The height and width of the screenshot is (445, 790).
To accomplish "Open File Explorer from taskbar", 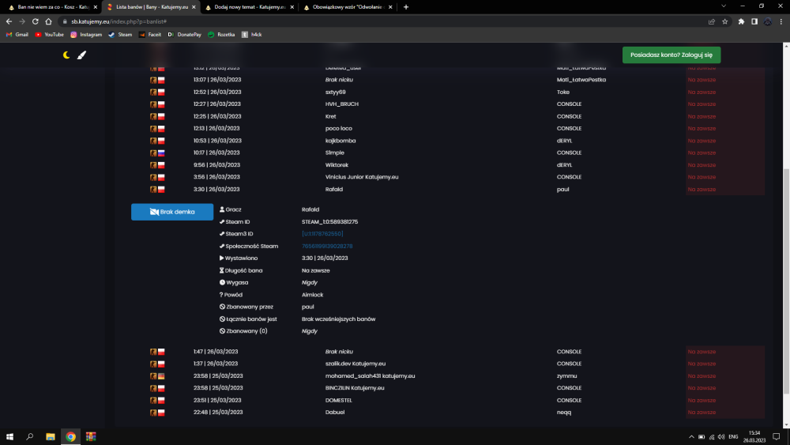I will (51, 436).
